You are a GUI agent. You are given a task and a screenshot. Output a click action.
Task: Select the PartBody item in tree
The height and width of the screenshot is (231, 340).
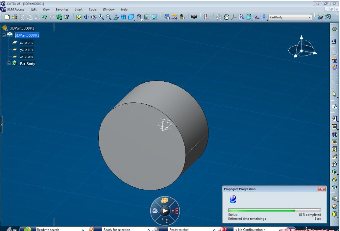(27, 64)
